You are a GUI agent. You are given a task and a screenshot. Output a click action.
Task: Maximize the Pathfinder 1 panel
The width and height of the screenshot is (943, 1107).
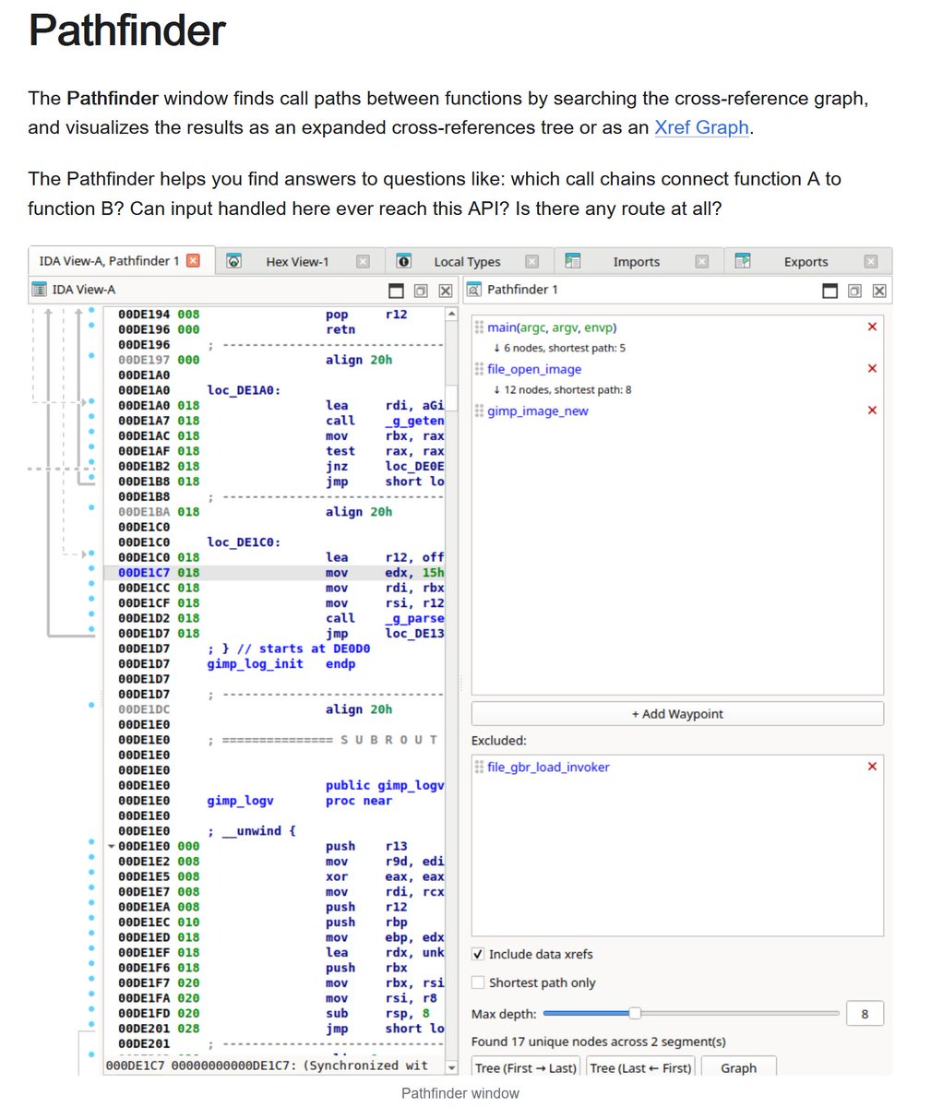[x=830, y=291]
